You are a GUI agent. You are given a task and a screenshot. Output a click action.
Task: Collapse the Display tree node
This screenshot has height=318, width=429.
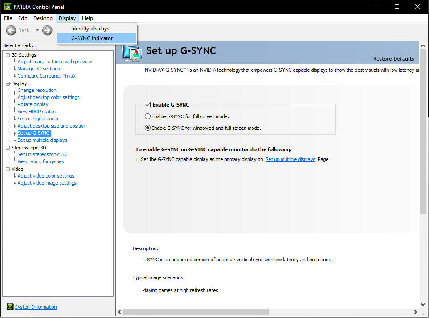pos(8,83)
